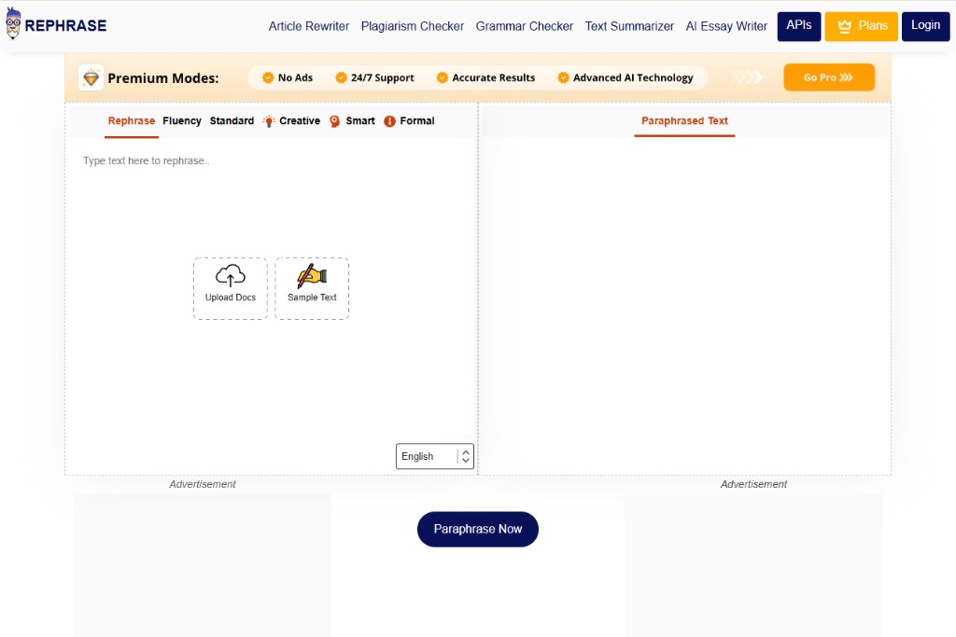
Task: Select the Rephrase mode tab
Action: coord(132,121)
